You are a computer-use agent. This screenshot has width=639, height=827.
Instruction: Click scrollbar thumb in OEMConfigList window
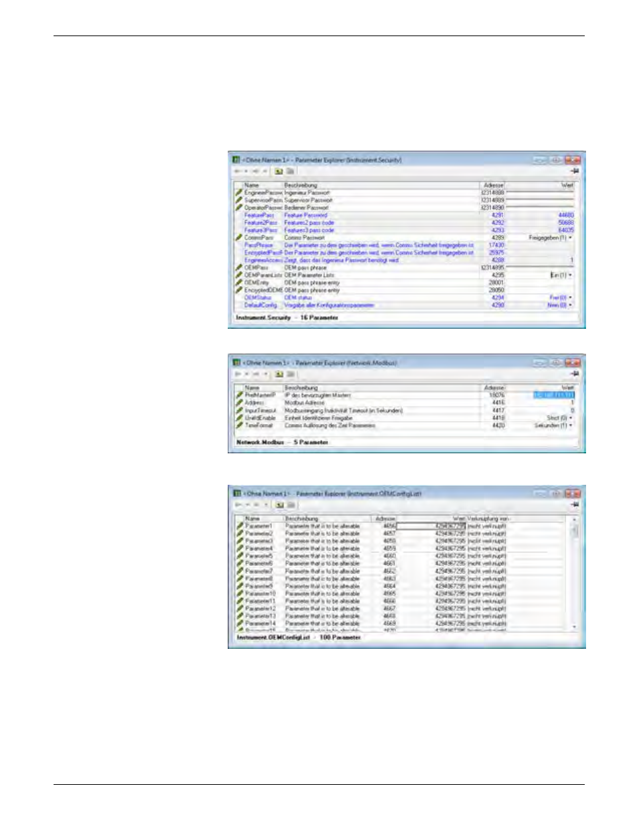point(574,530)
